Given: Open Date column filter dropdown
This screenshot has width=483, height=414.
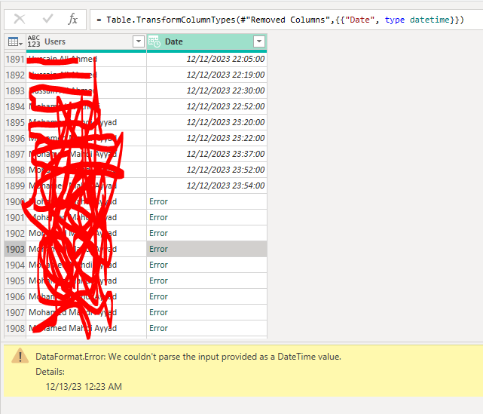Looking at the screenshot, I should coord(259,41).
